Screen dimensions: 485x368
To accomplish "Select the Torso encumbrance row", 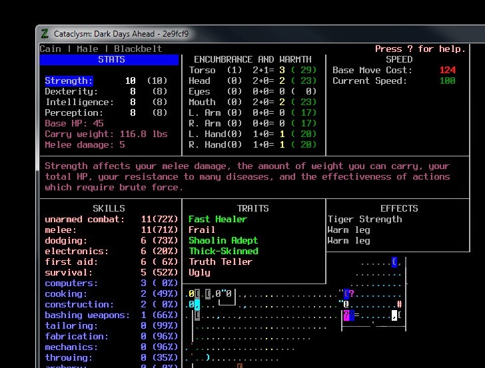I will (252, 70).
